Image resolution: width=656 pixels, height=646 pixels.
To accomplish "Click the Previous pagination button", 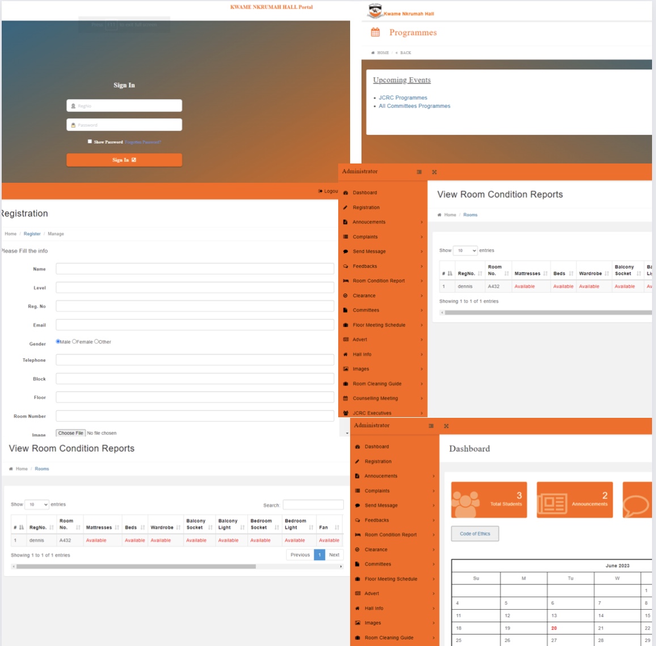I will 300,555.
